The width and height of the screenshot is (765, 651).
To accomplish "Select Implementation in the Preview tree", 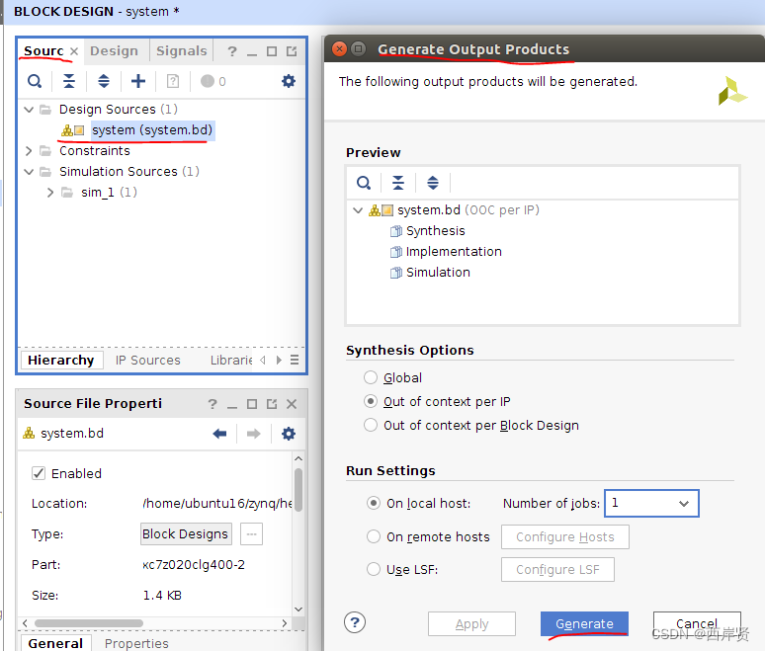I will pos(454,252).
